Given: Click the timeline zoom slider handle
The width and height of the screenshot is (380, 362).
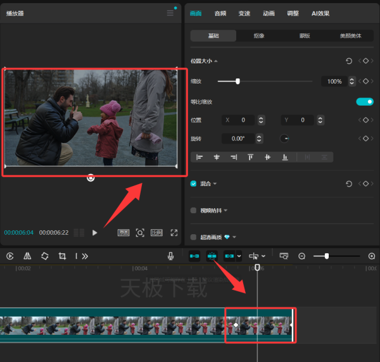Looking at the screenshot, I should [327, 256].
